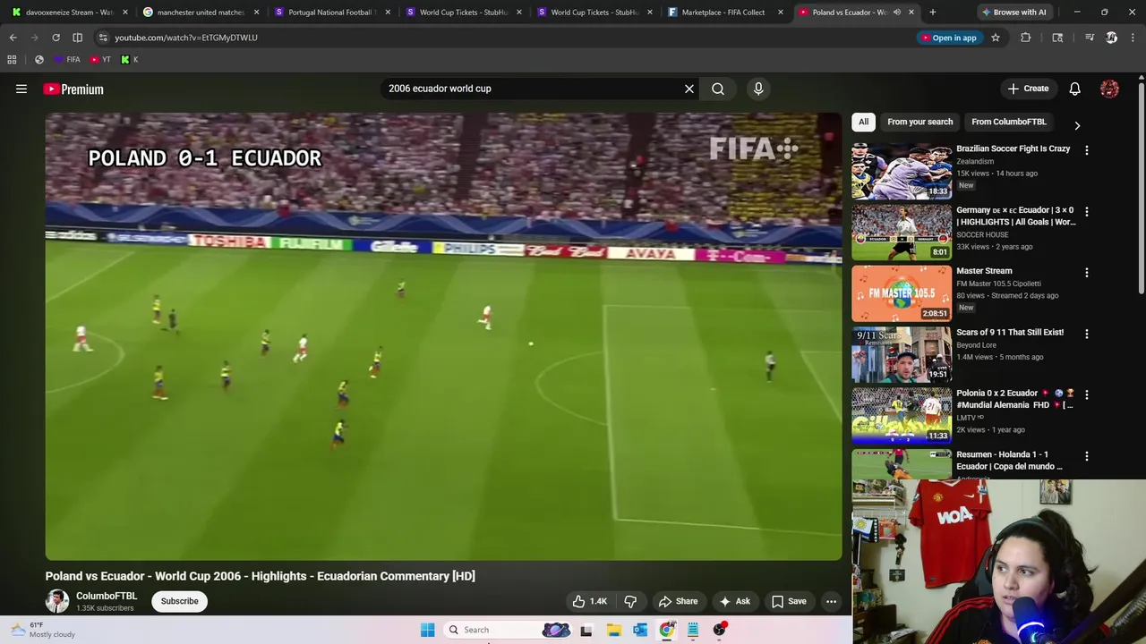Open options for 'Resumen - Holanda 1 - 1' video

[1086, 456]
